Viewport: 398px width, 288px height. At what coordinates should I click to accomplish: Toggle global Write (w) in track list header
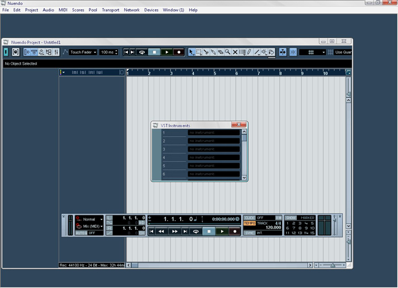click(x=100, y=73)
